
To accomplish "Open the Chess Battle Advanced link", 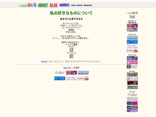I will 81,5.
